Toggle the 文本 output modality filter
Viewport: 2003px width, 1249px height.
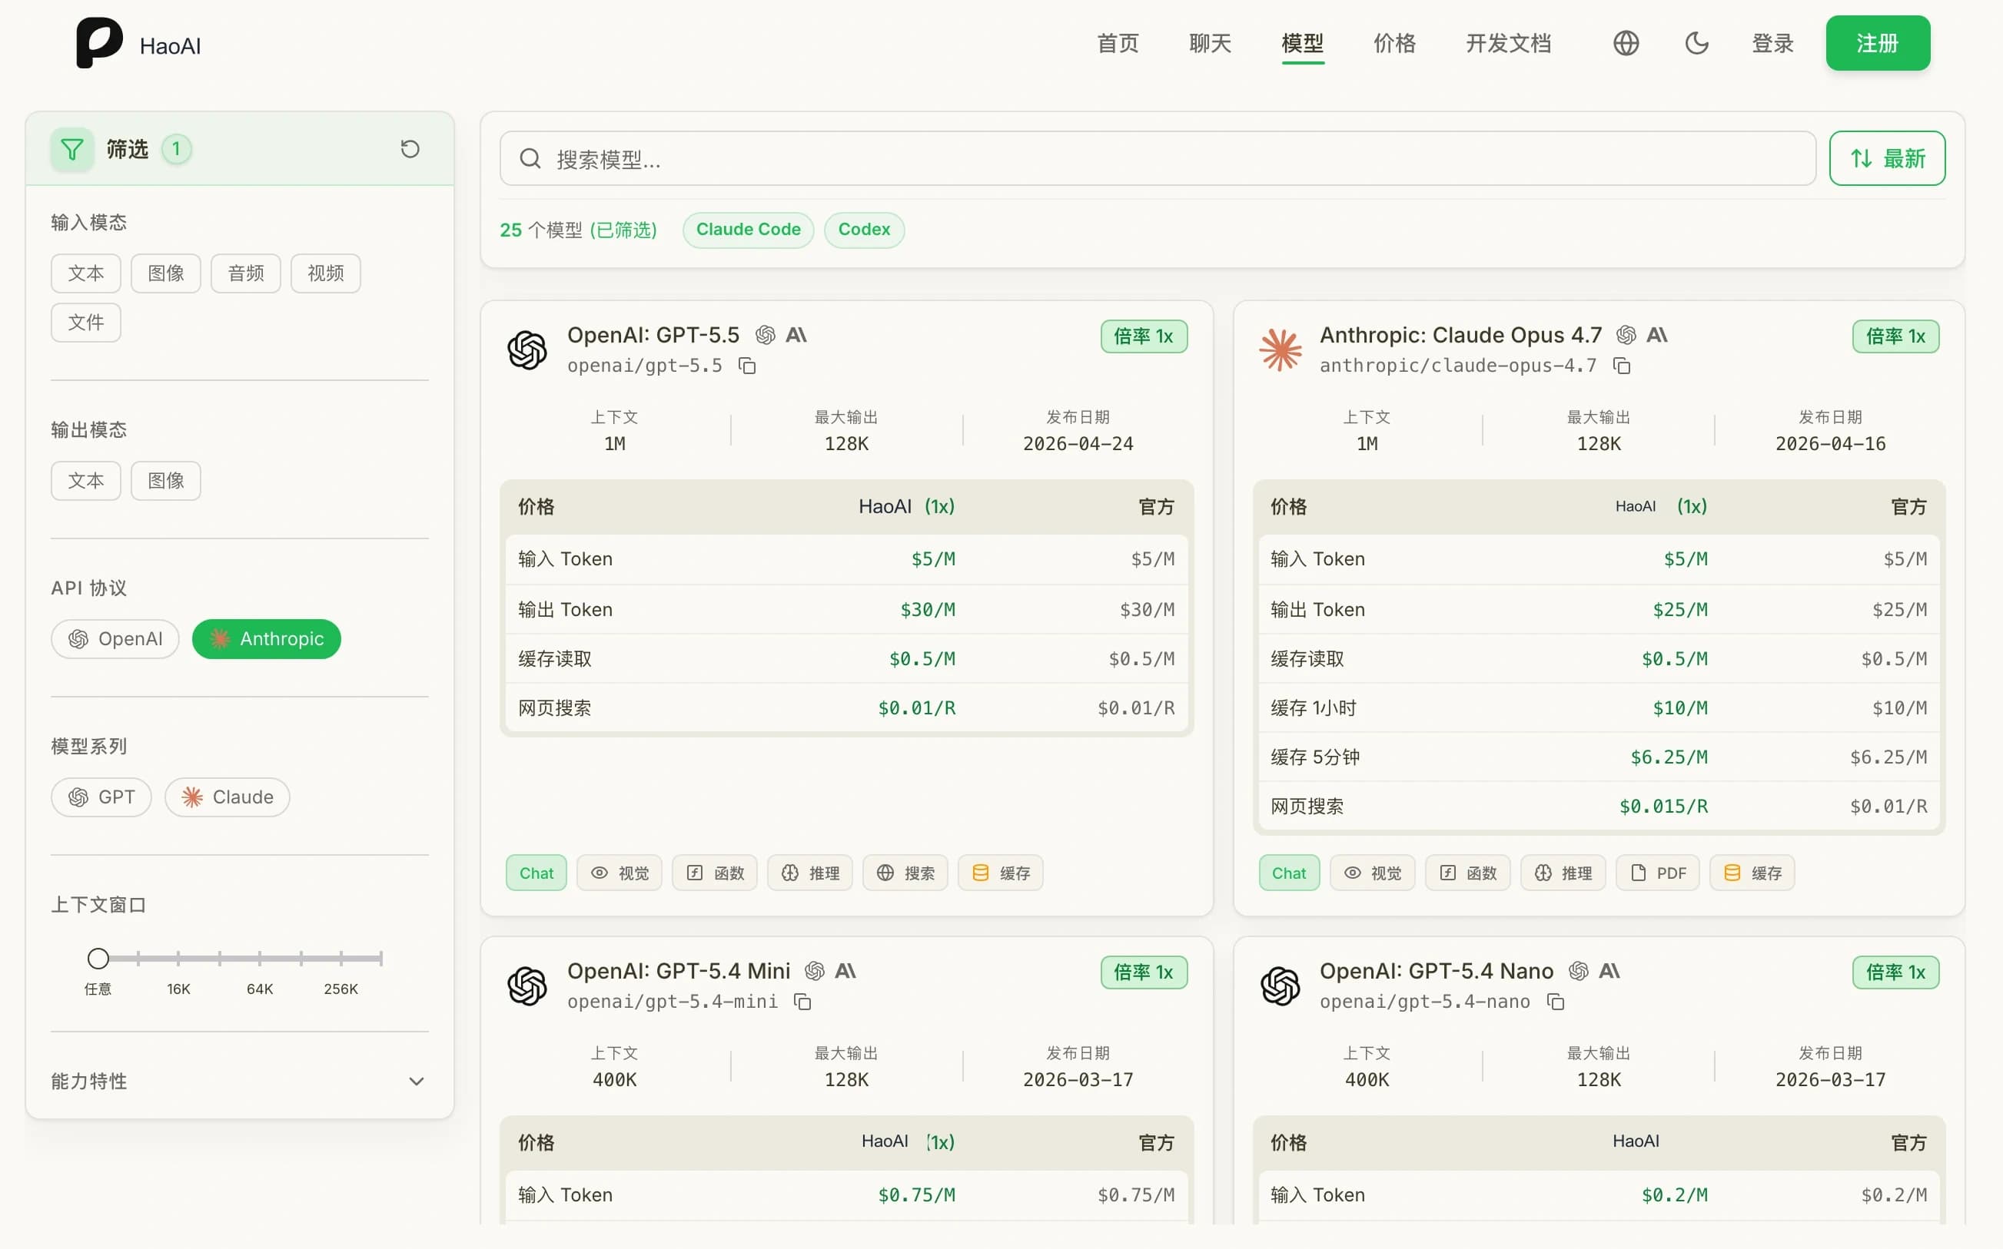86,481
